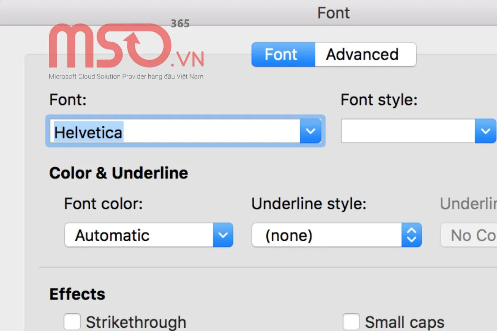This screenshot has width=497, height=331.
Task: Open the Underline style dropdown showing (none)
Action: click(327, 235)
